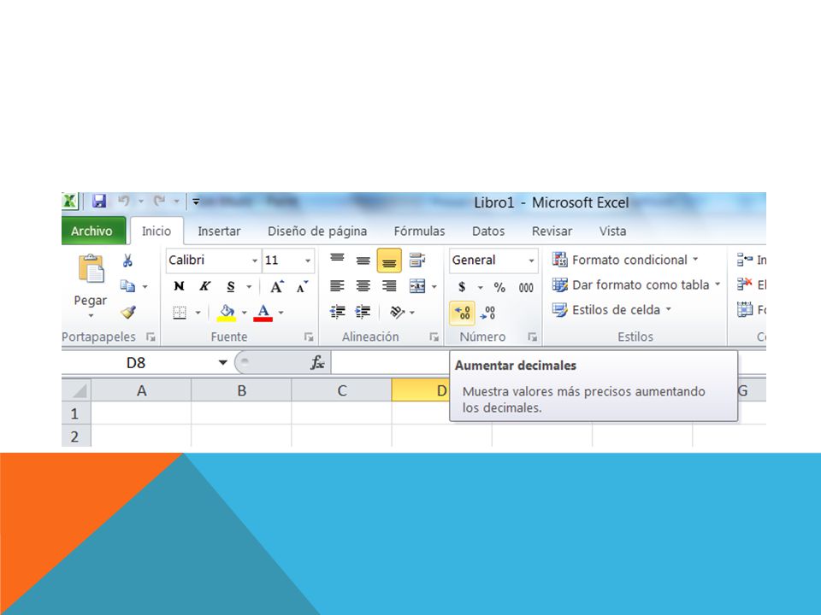The width and height of the screenshot is (821, 615).
Task: Increase font size with large A icon
Action: click(276, 287)
